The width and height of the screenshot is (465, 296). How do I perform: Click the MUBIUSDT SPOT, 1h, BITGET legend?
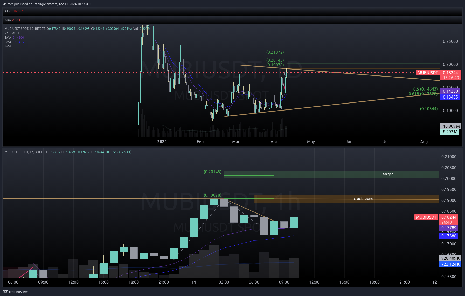click(x=25, y=152)
